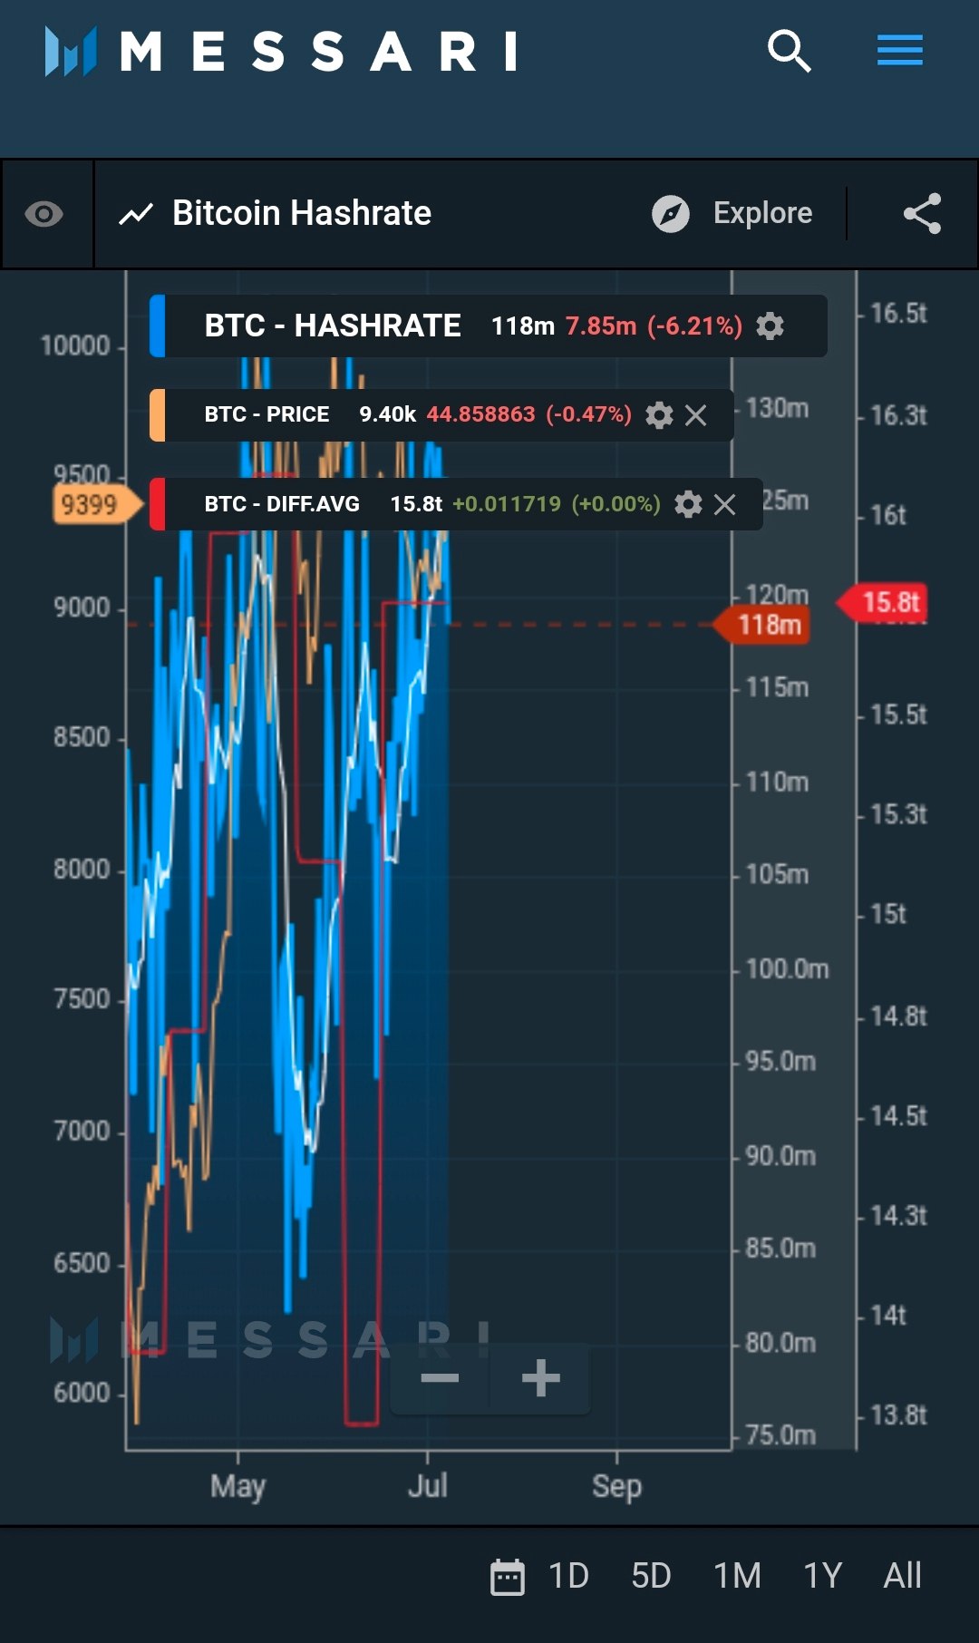Switch to the 5D time range
The height and width of the screenshot is (1643, 979).
click(651, 1576)
